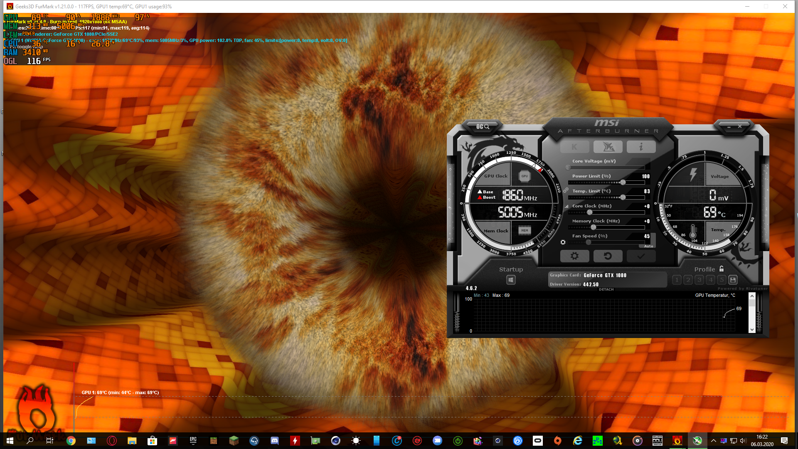This screenshot has width=798, height=449.
Task: Open hardware monitor icon beside Core Clock
Action: [x=566, y=206]
